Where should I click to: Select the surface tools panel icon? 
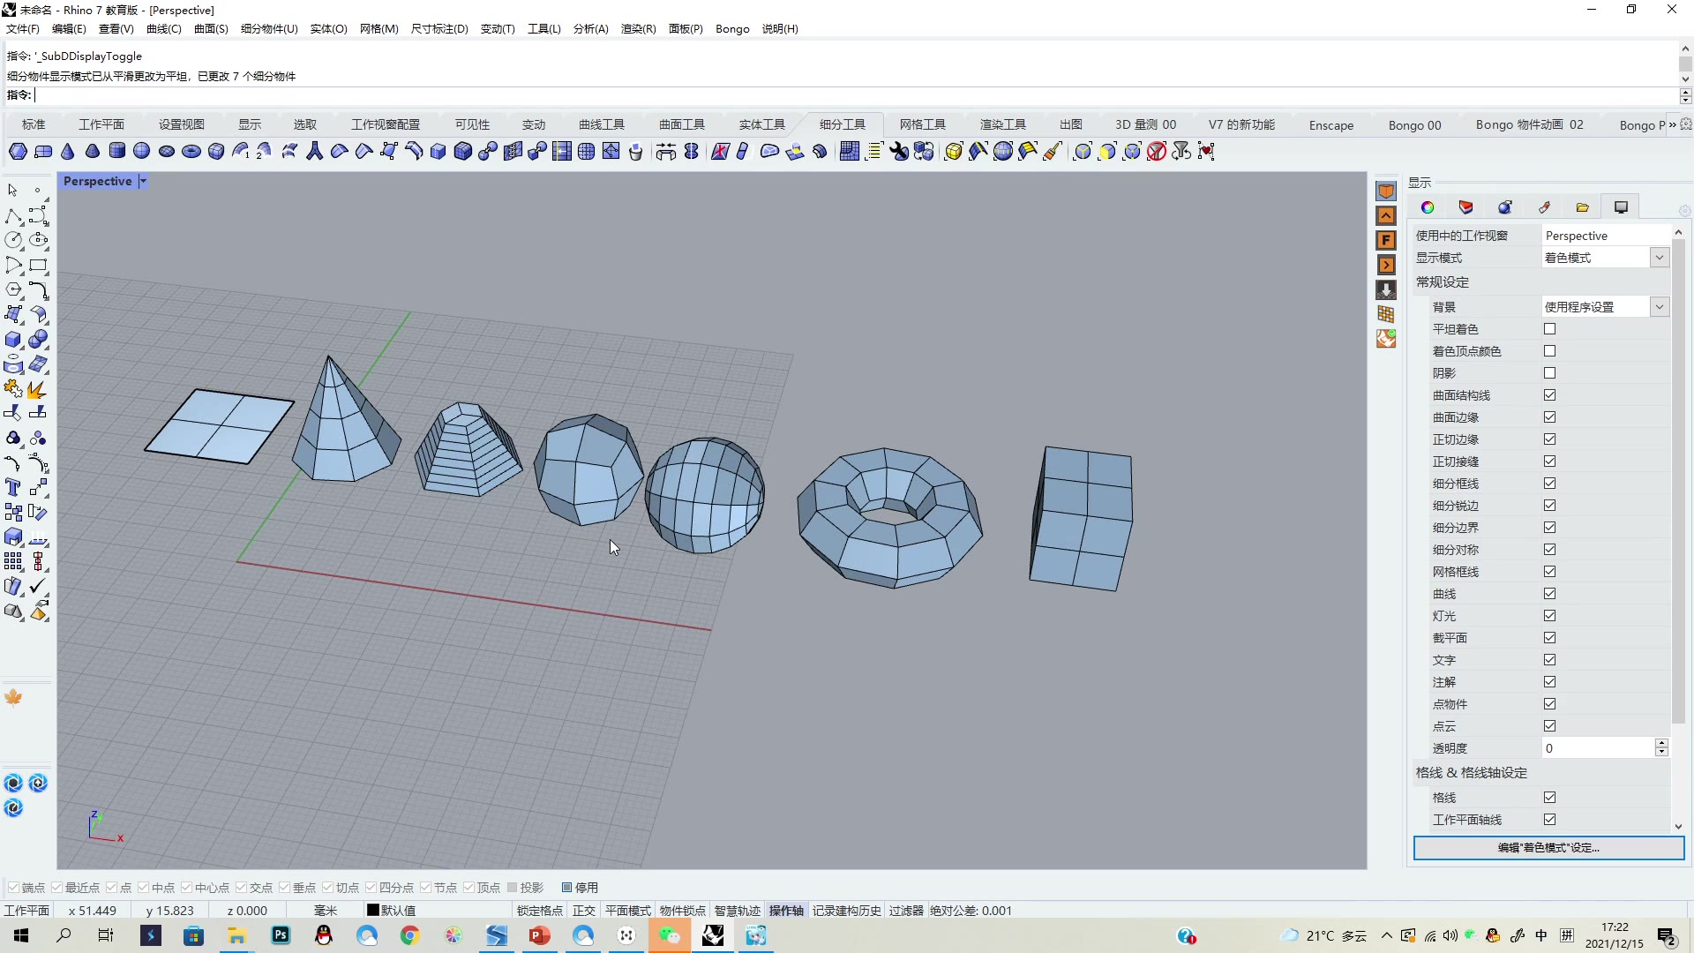(680, 124)
